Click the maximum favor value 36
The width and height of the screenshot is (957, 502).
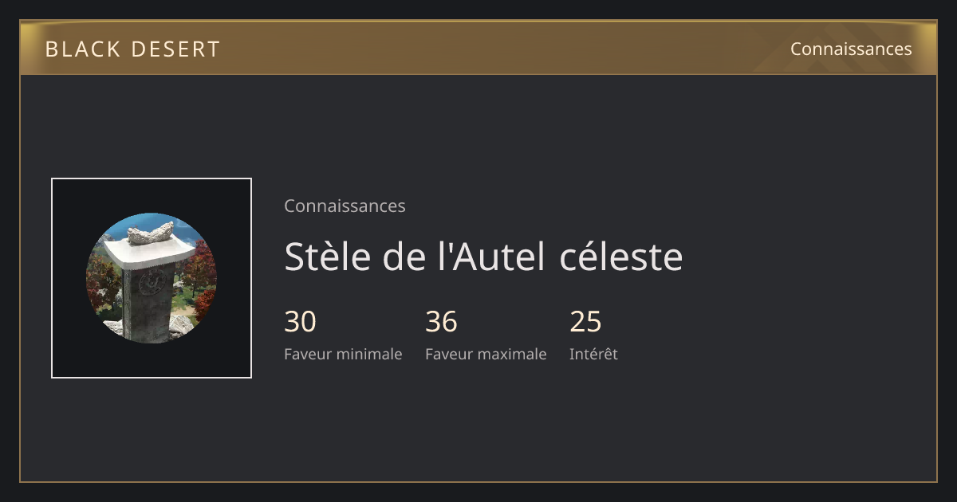[x=441, y=322]
